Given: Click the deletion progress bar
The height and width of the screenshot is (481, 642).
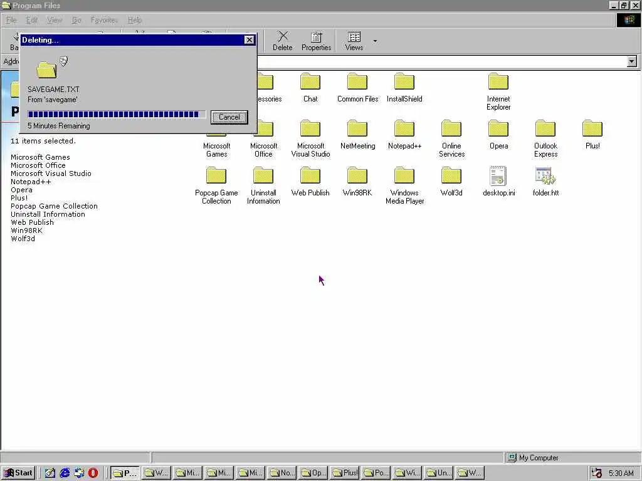Looking at the screenshot, I should [116, 114].
